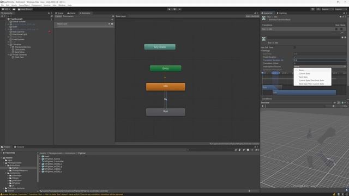349x196 pixels.
Task: Select the Entry node
Action: coord(166,68)
